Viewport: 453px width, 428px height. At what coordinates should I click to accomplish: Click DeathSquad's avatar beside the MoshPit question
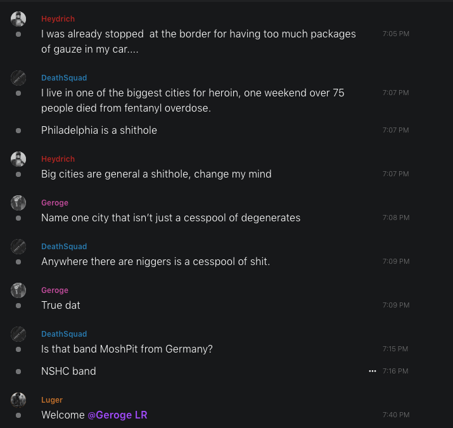pyautogui.click(x=18, y=334)
